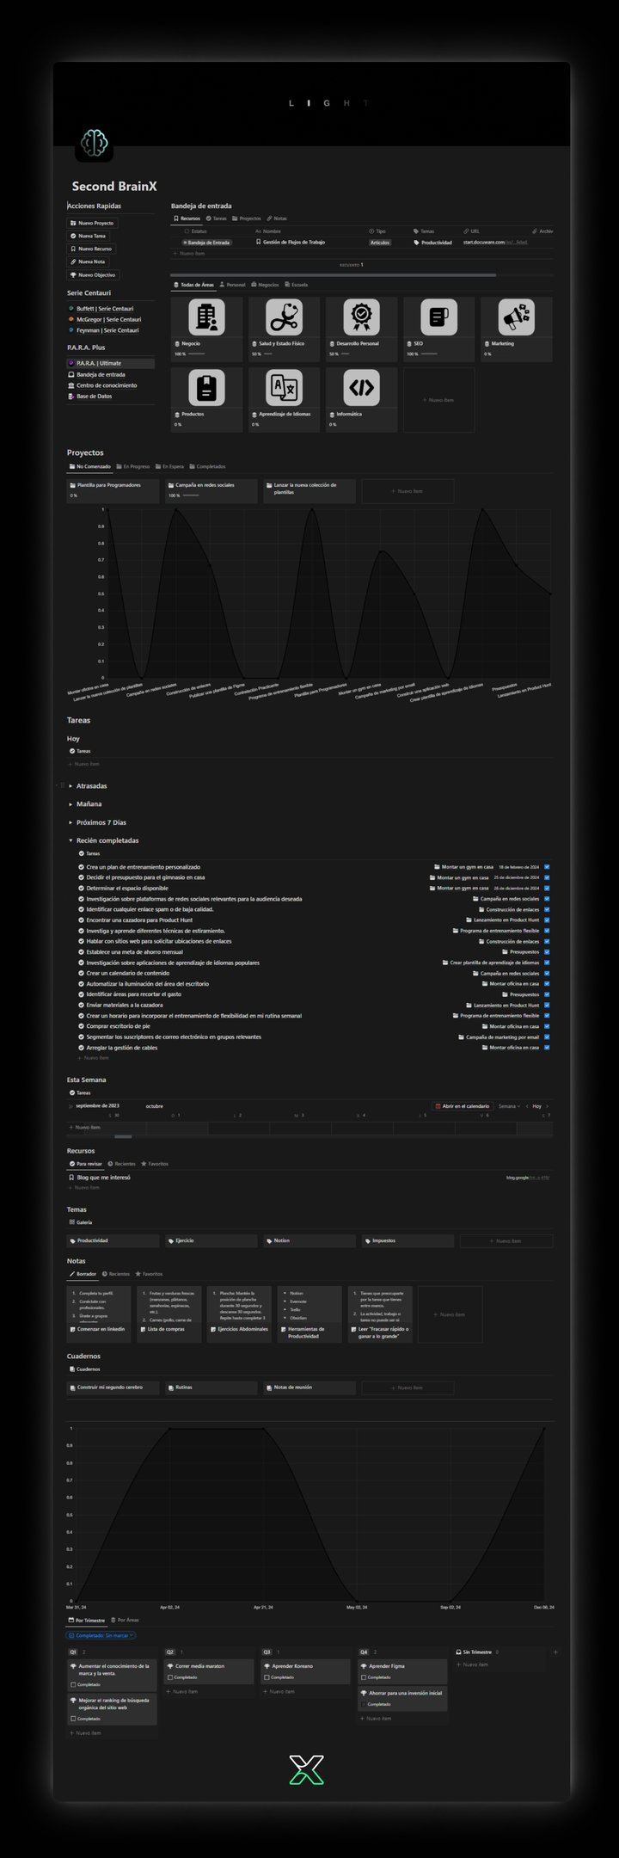Click the Negocio 100 % progress bar

(x=197, y=354)
